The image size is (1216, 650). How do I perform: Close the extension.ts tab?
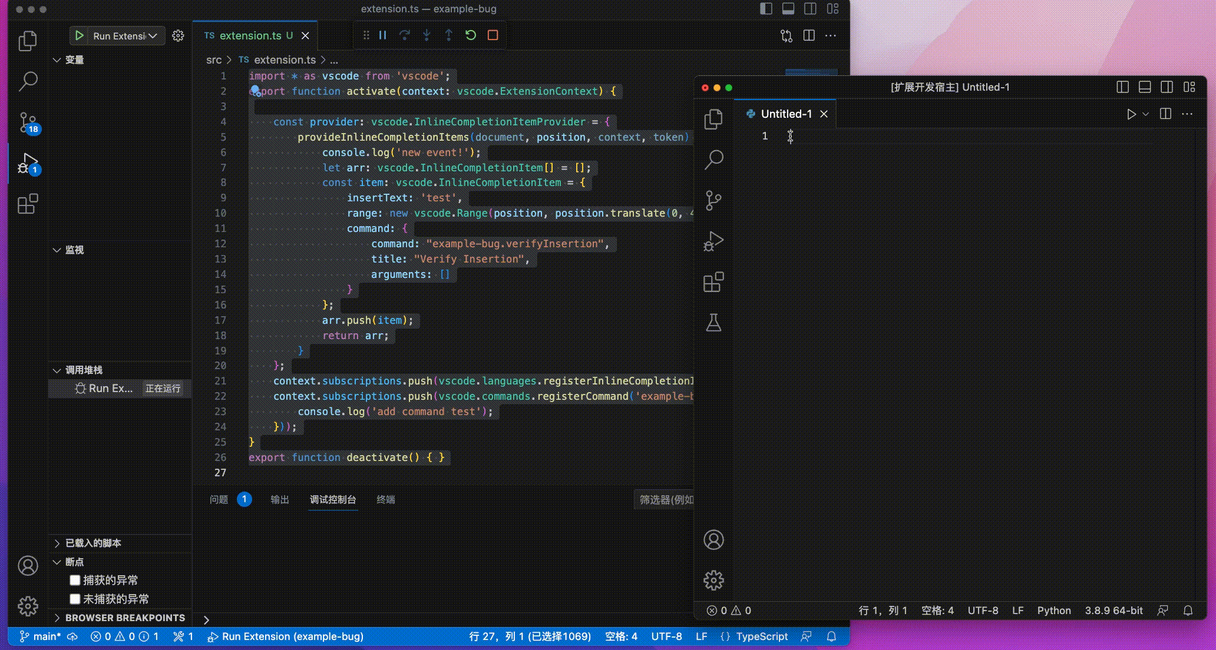(x=305, y=36)
